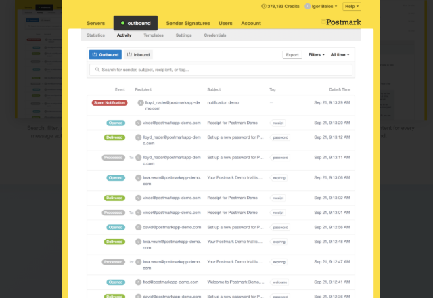433x298 pixels.
Task: Click the Export button
Action: click(x=292, y=55)
